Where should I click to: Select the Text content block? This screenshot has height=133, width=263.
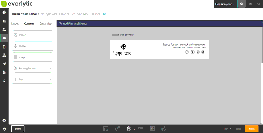click(32, 80)
